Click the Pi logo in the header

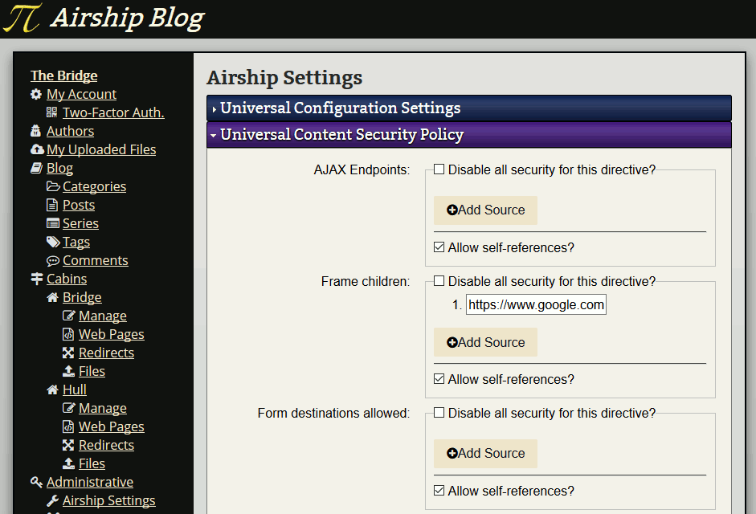pos(22,18)
